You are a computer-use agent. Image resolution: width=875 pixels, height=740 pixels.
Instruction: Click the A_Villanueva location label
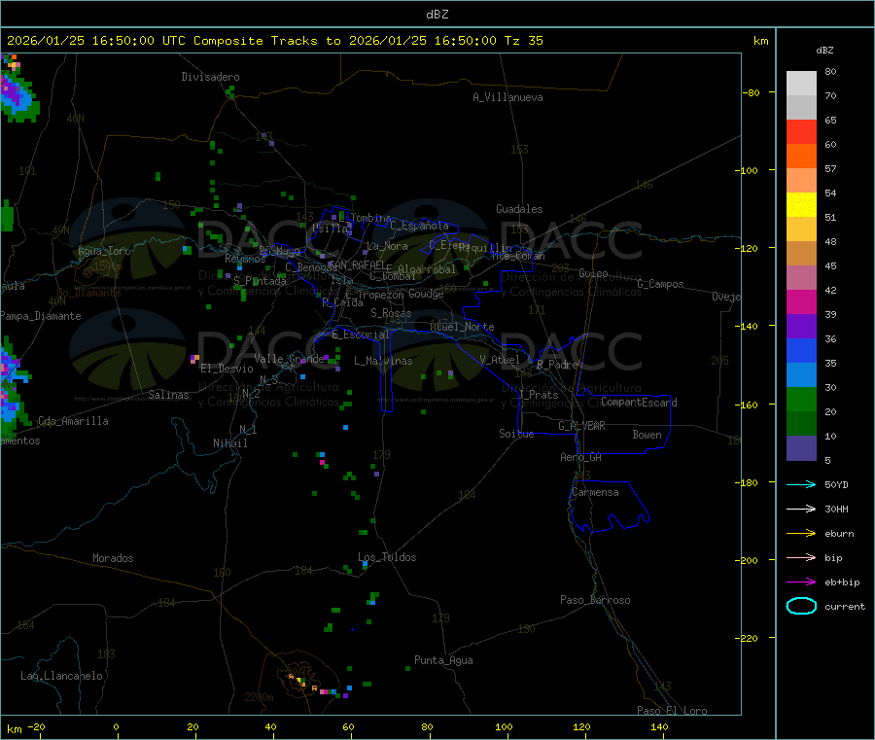(x=507, y=97)
